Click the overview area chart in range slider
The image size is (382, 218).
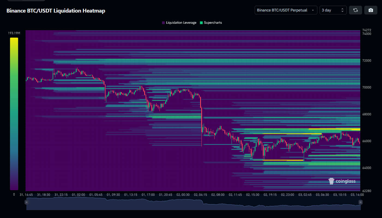pyautogui.click(x=194, y=204)
